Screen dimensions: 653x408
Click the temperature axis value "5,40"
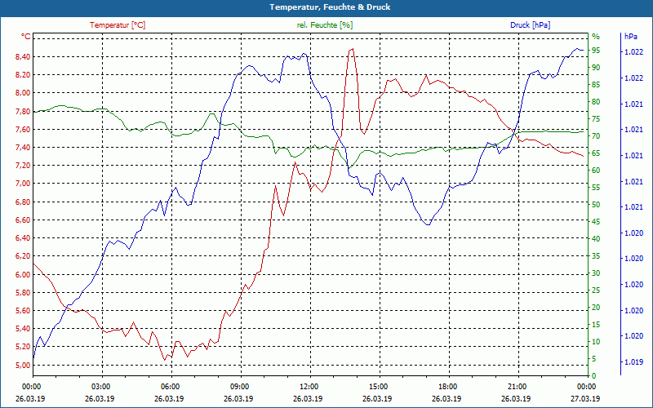[x=23, y=329]
